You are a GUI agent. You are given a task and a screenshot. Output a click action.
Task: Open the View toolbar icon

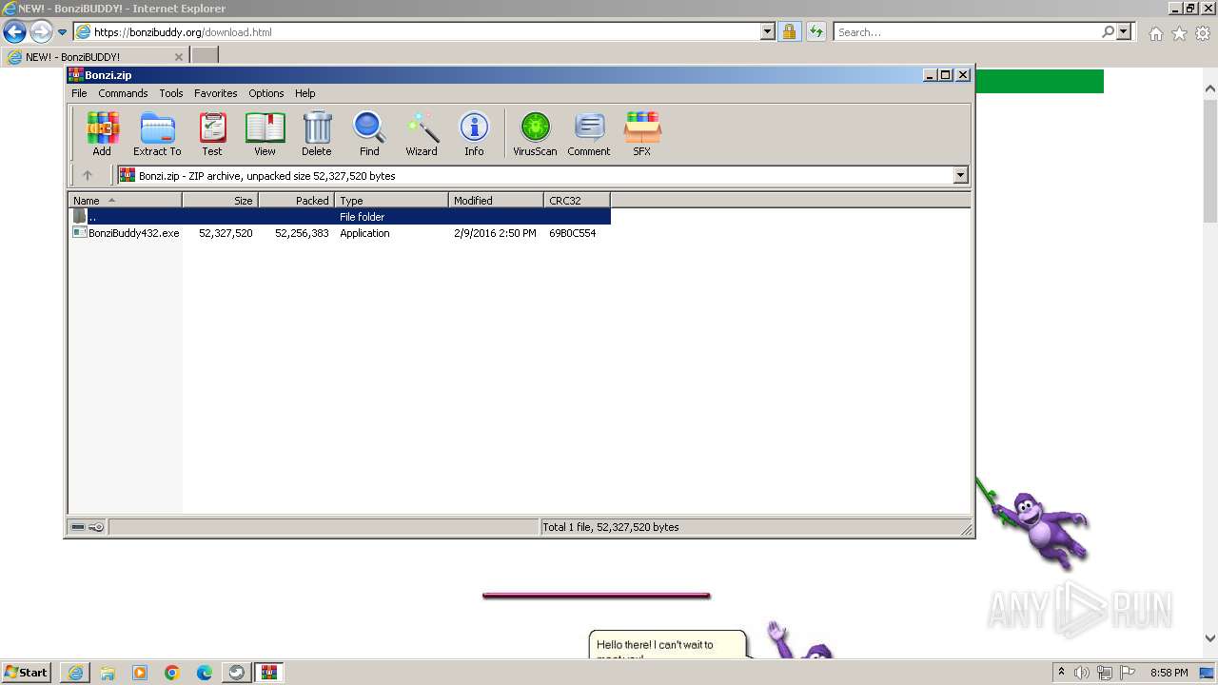tap(265, 133)
